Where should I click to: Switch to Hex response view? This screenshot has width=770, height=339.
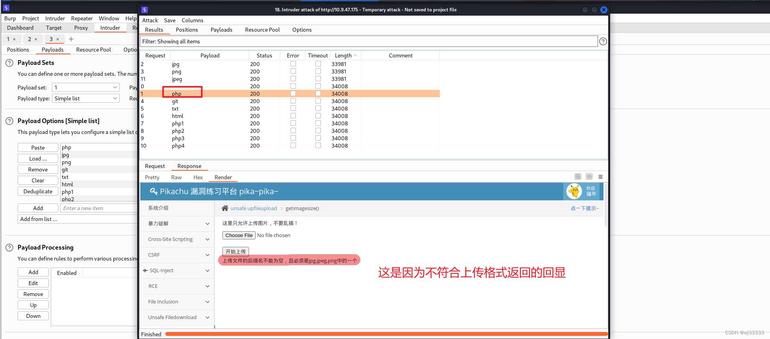(198, 177)
